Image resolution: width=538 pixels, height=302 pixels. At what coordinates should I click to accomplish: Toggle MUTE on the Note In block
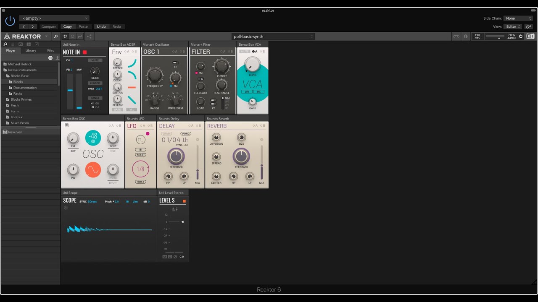coord(95,60)
